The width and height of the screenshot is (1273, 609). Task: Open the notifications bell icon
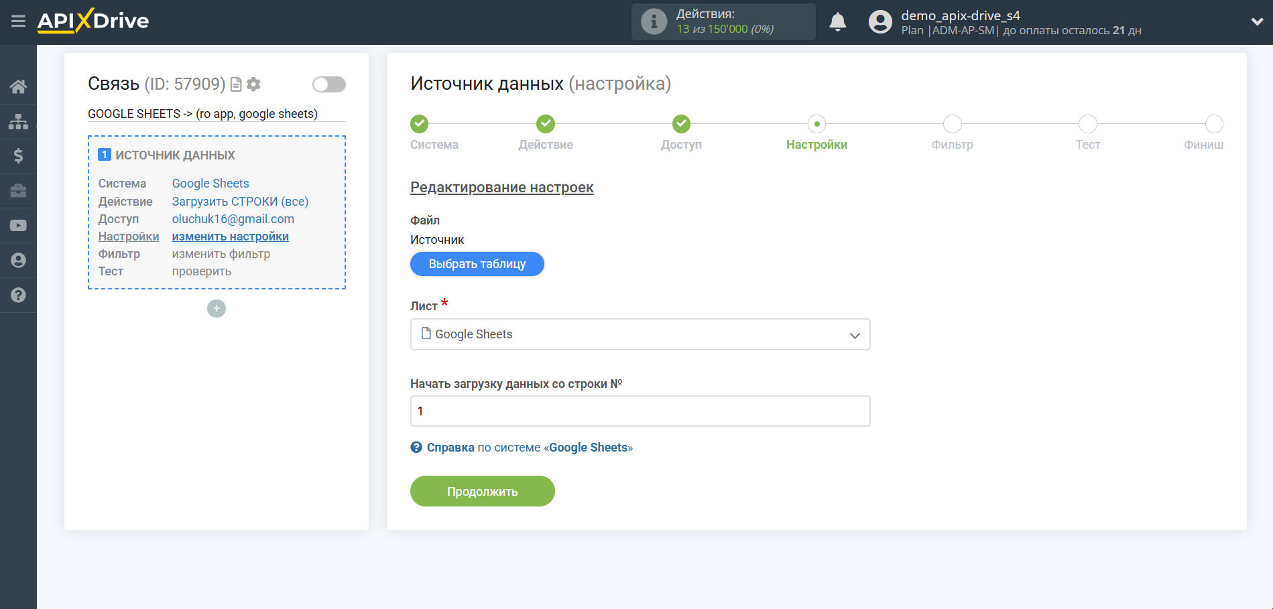click(837, 21)
